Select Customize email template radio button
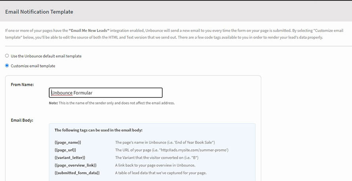Screen dimensions: 352x181 coord(7,65)
